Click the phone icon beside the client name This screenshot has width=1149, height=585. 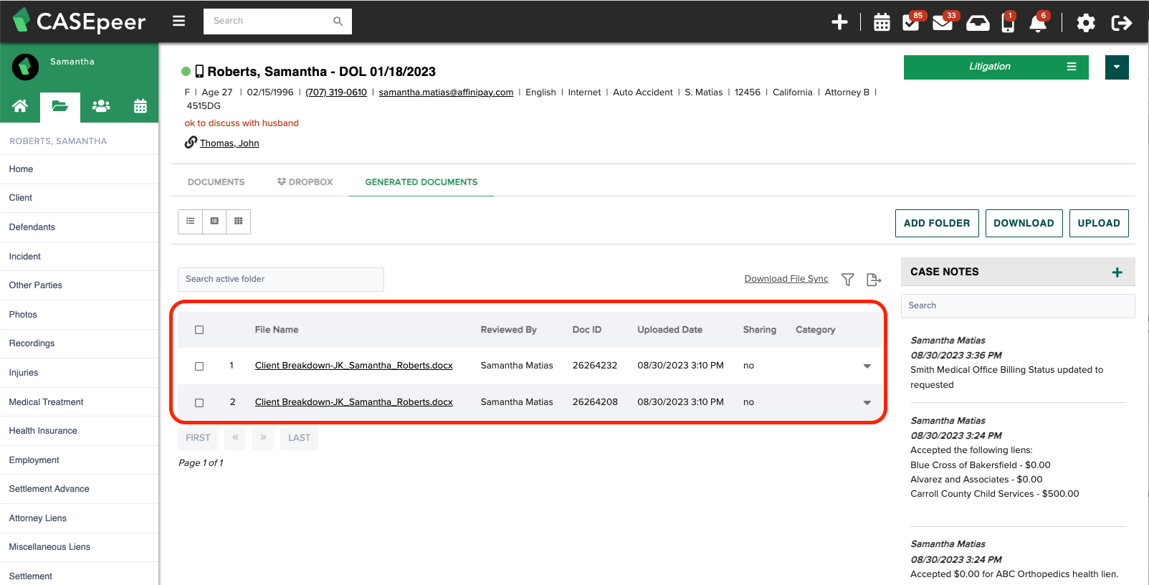pos(199,72)
